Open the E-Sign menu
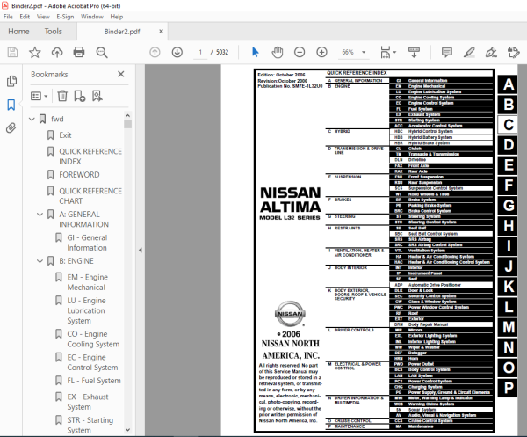 point(65,17)
